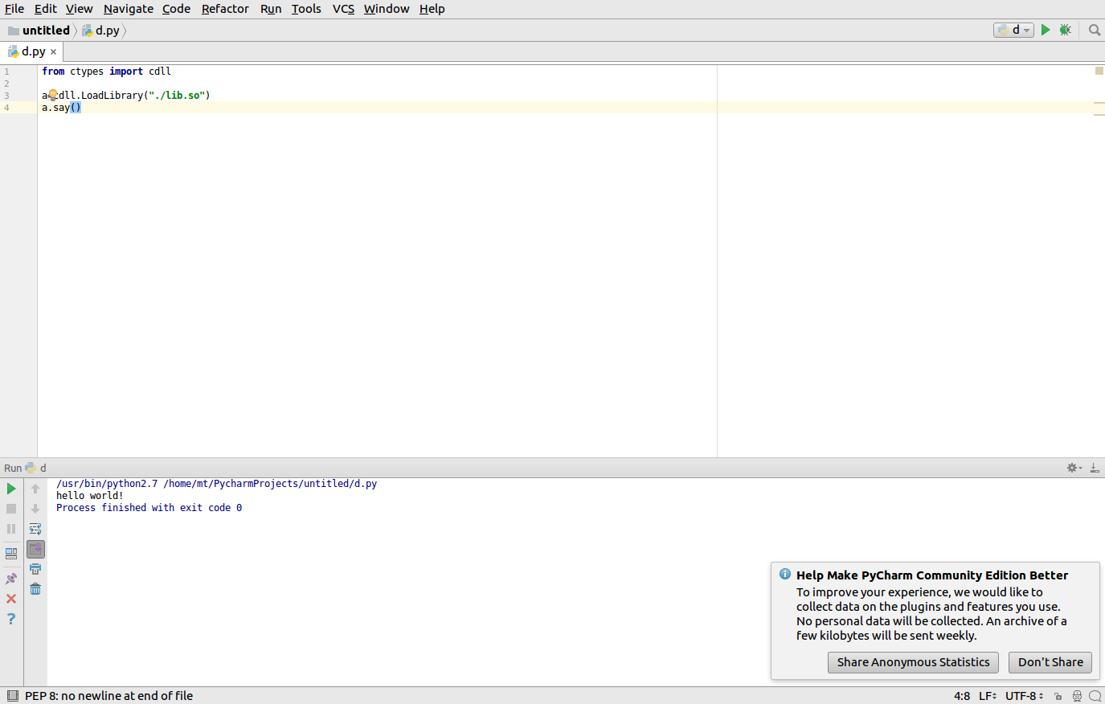Click the Print icon in Run console

[35, 569]
